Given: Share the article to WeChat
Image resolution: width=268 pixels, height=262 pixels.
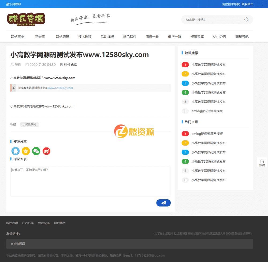Looking at the screenshot, I should [x=36, y=151].
